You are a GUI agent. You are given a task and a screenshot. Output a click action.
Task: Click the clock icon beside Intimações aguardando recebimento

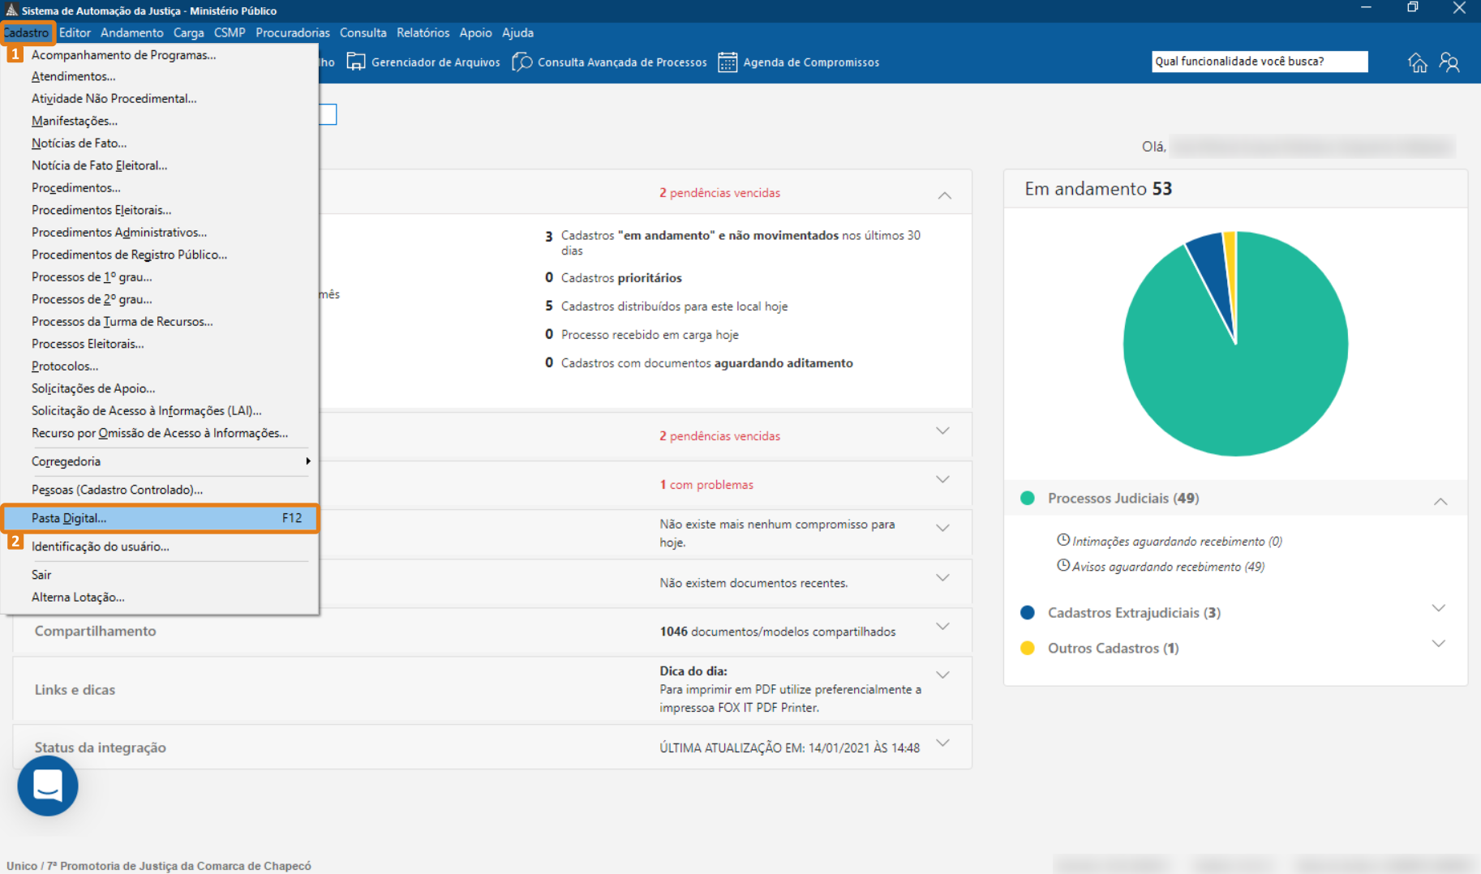click(x=1062, y=540)
